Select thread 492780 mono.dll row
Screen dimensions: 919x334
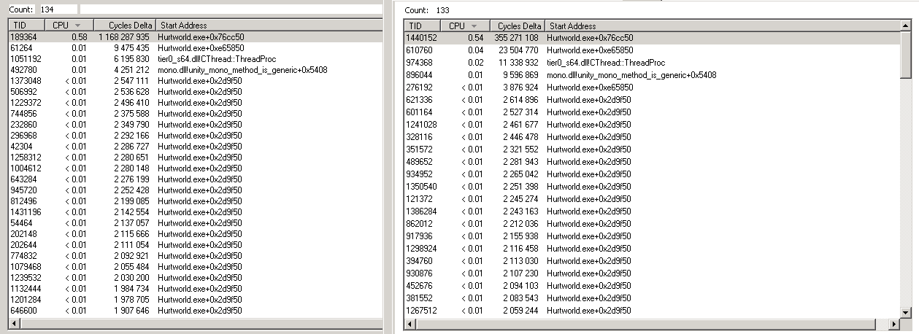(196, 69)
